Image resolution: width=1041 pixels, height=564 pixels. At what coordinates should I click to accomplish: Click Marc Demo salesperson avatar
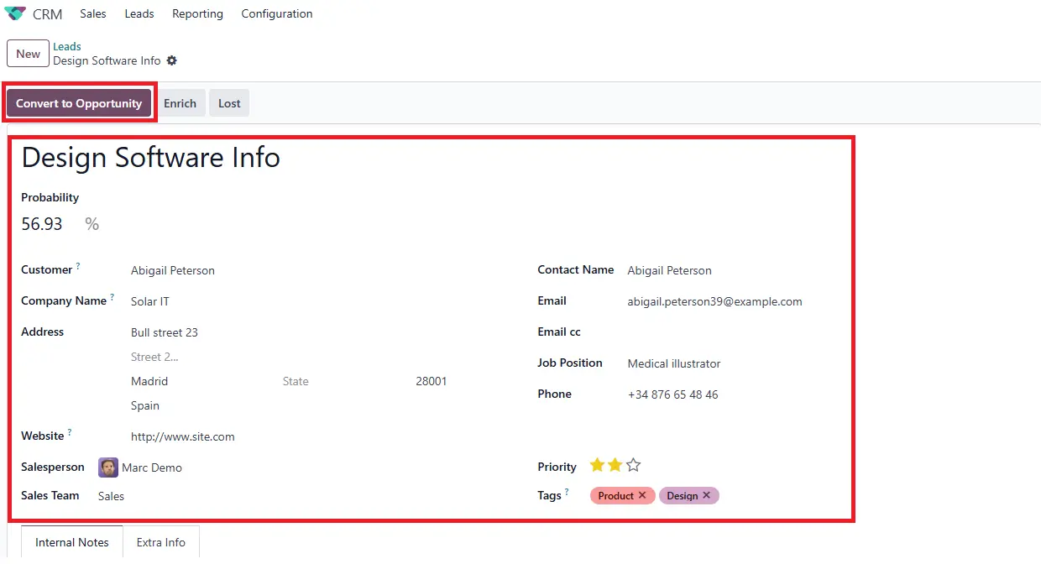tap(108, 467)
